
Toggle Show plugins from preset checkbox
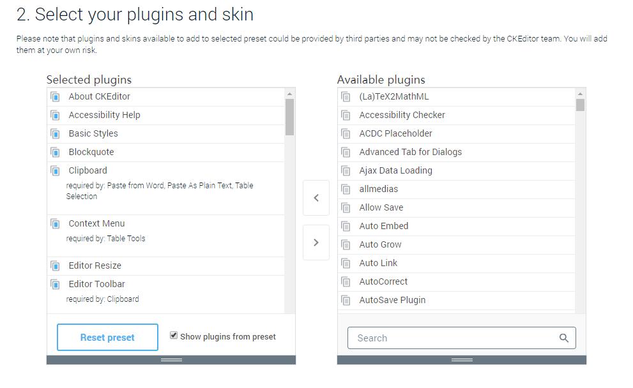pyautogui.click(x=174, y=336)
